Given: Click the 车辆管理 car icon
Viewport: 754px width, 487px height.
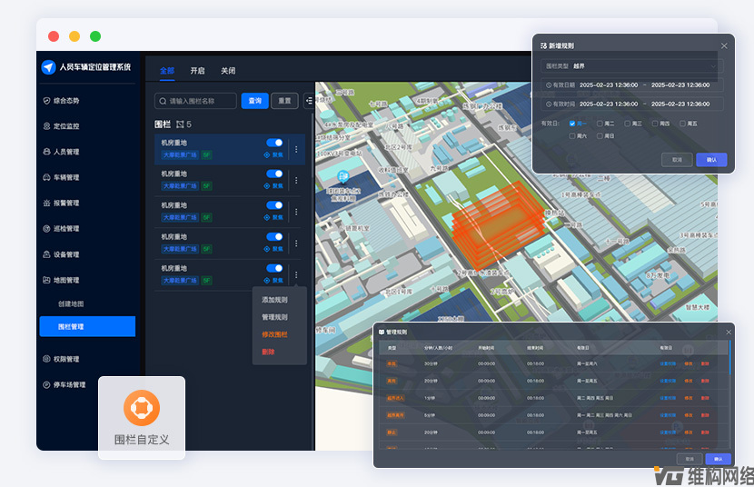Looking at the screenshot, I should (46, 177).
